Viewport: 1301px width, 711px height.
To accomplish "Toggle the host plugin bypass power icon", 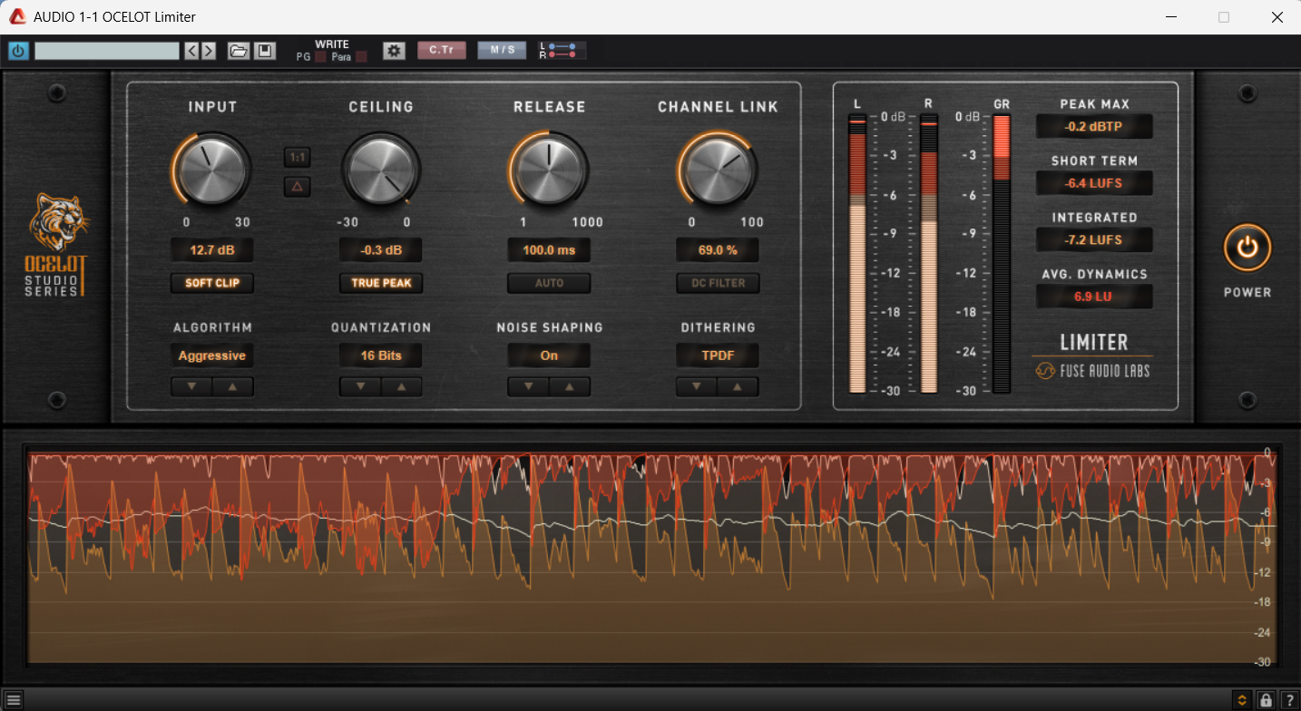I will 18,51.
